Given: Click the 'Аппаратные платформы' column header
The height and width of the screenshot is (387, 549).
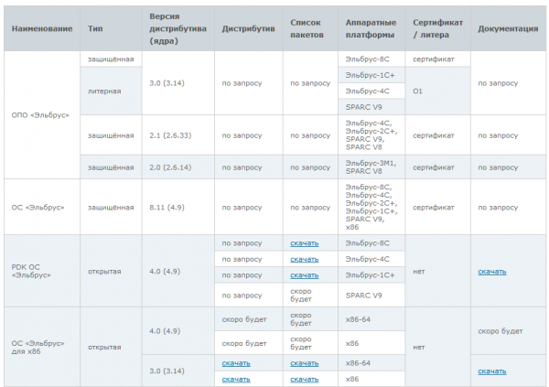Looking at the screenshot, I should tap(371, 28).
